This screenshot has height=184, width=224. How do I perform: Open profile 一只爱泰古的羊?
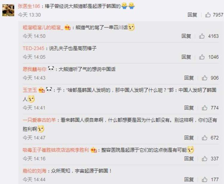pos(39,120)
